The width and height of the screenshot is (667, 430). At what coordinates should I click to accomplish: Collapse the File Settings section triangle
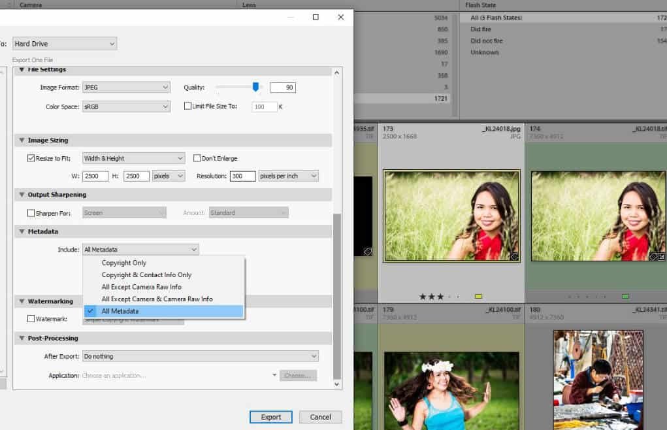tap(22, 70)
